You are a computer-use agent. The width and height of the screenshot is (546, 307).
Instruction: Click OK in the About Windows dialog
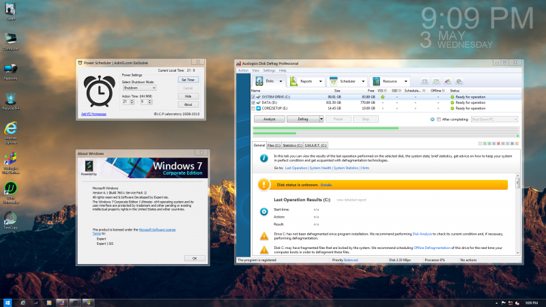coord(195,259)
